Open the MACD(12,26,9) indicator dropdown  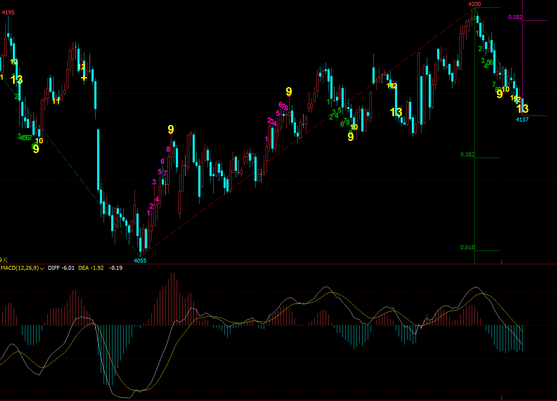20,268
